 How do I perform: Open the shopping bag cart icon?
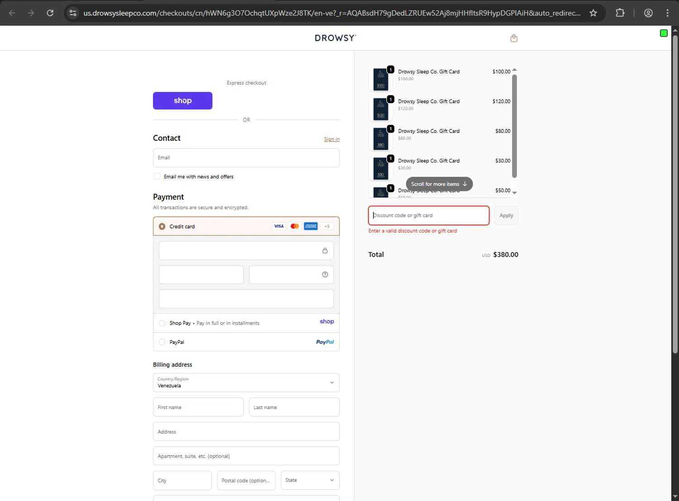tap(514, 38)
